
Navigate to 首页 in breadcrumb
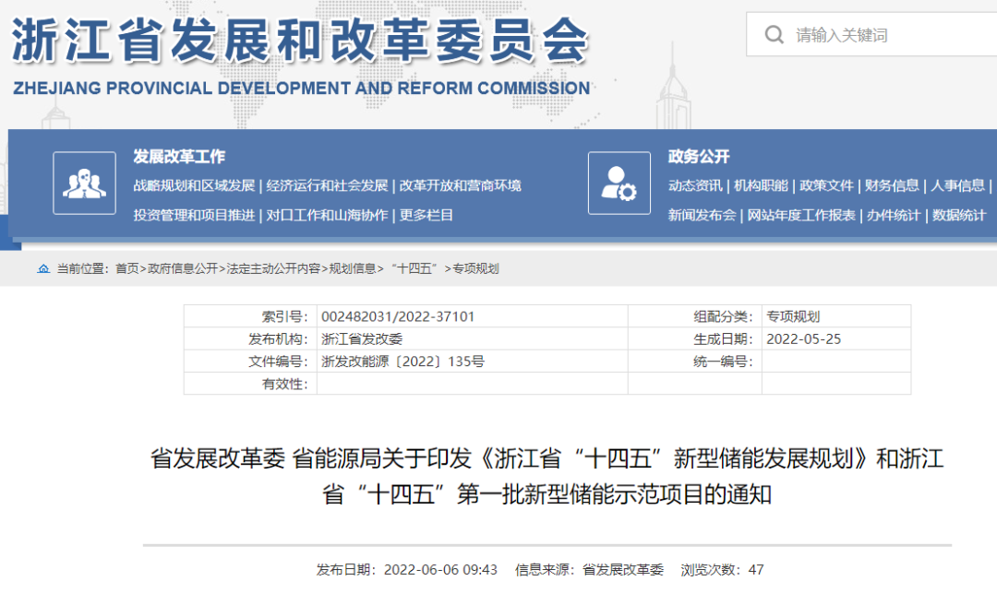[x=126, y=268]
